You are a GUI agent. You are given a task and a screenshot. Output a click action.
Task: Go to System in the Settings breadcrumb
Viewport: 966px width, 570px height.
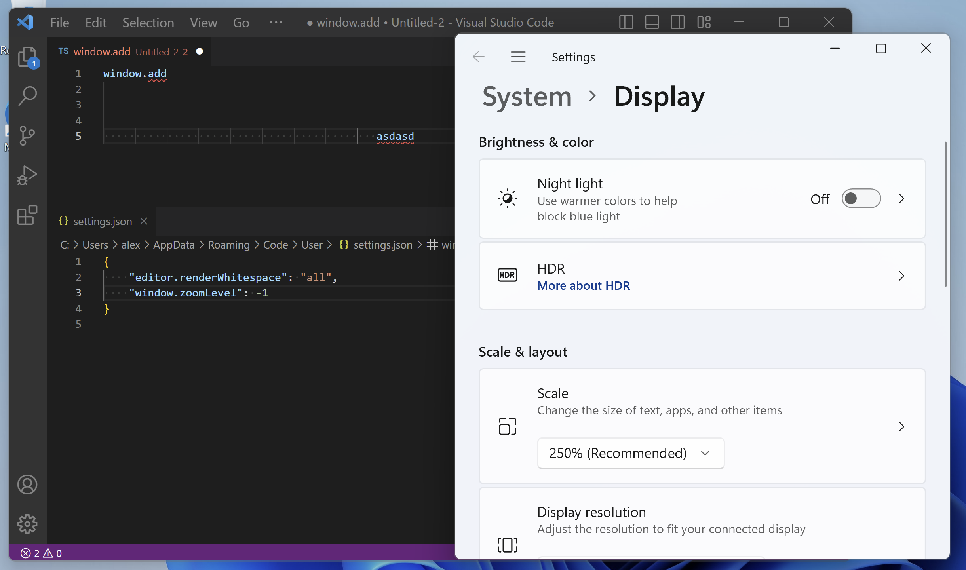[527, 97]
